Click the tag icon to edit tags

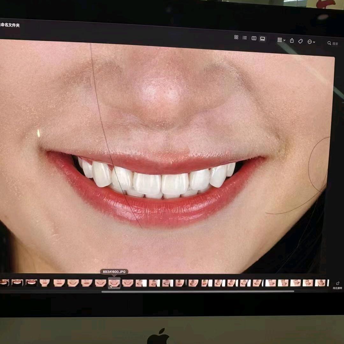(300, 41)
